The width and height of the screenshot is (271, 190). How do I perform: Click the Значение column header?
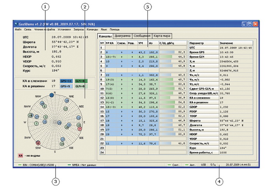click(236, 43)
